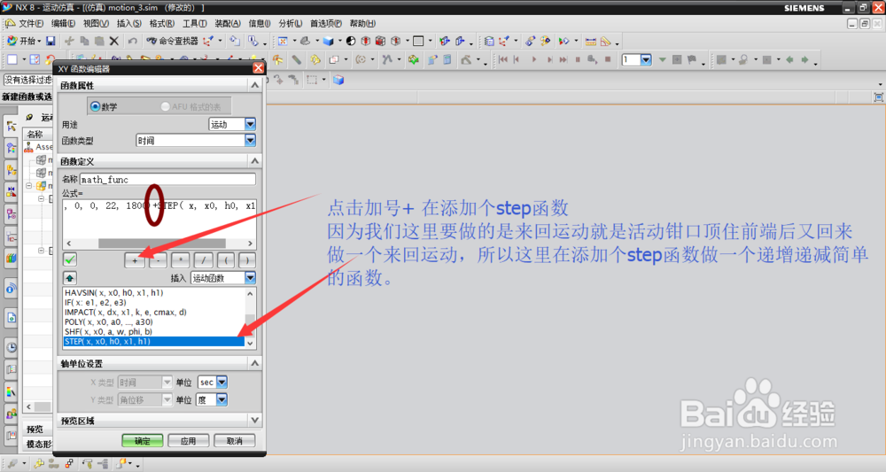Image resolution: width=886 pixels, height=472 pixels.
Task: Open the 插入(S) menu
Action: [128, 23]
